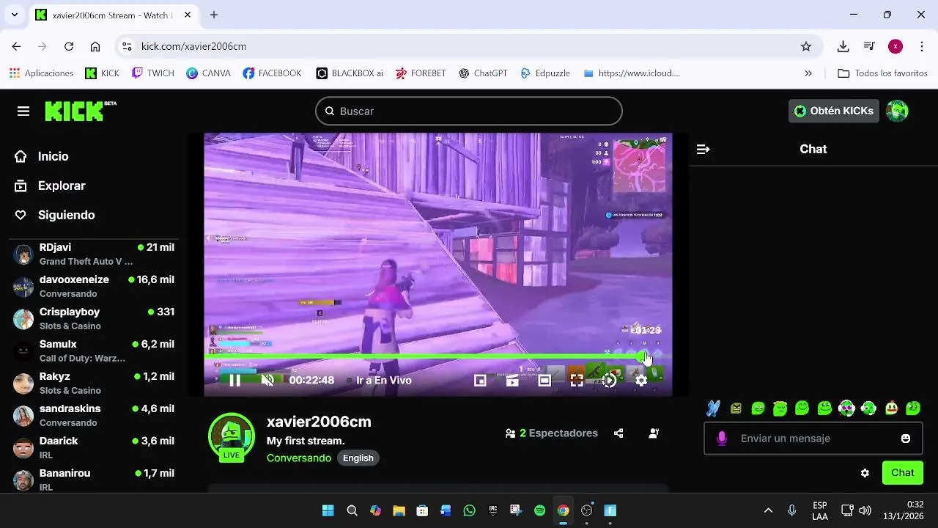This screenshot has height=528, width=938.
Task: Insert the winking headset green emote
Action: click(x=869, y=408)
